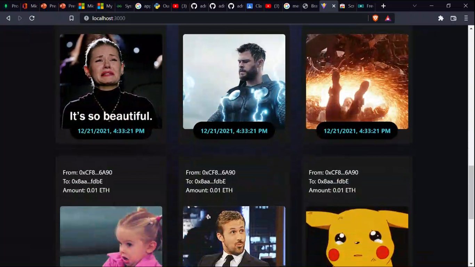Click the scrollbar down arrow
Image resolution: width=475 pixels, height=267 pixels.
472,264
